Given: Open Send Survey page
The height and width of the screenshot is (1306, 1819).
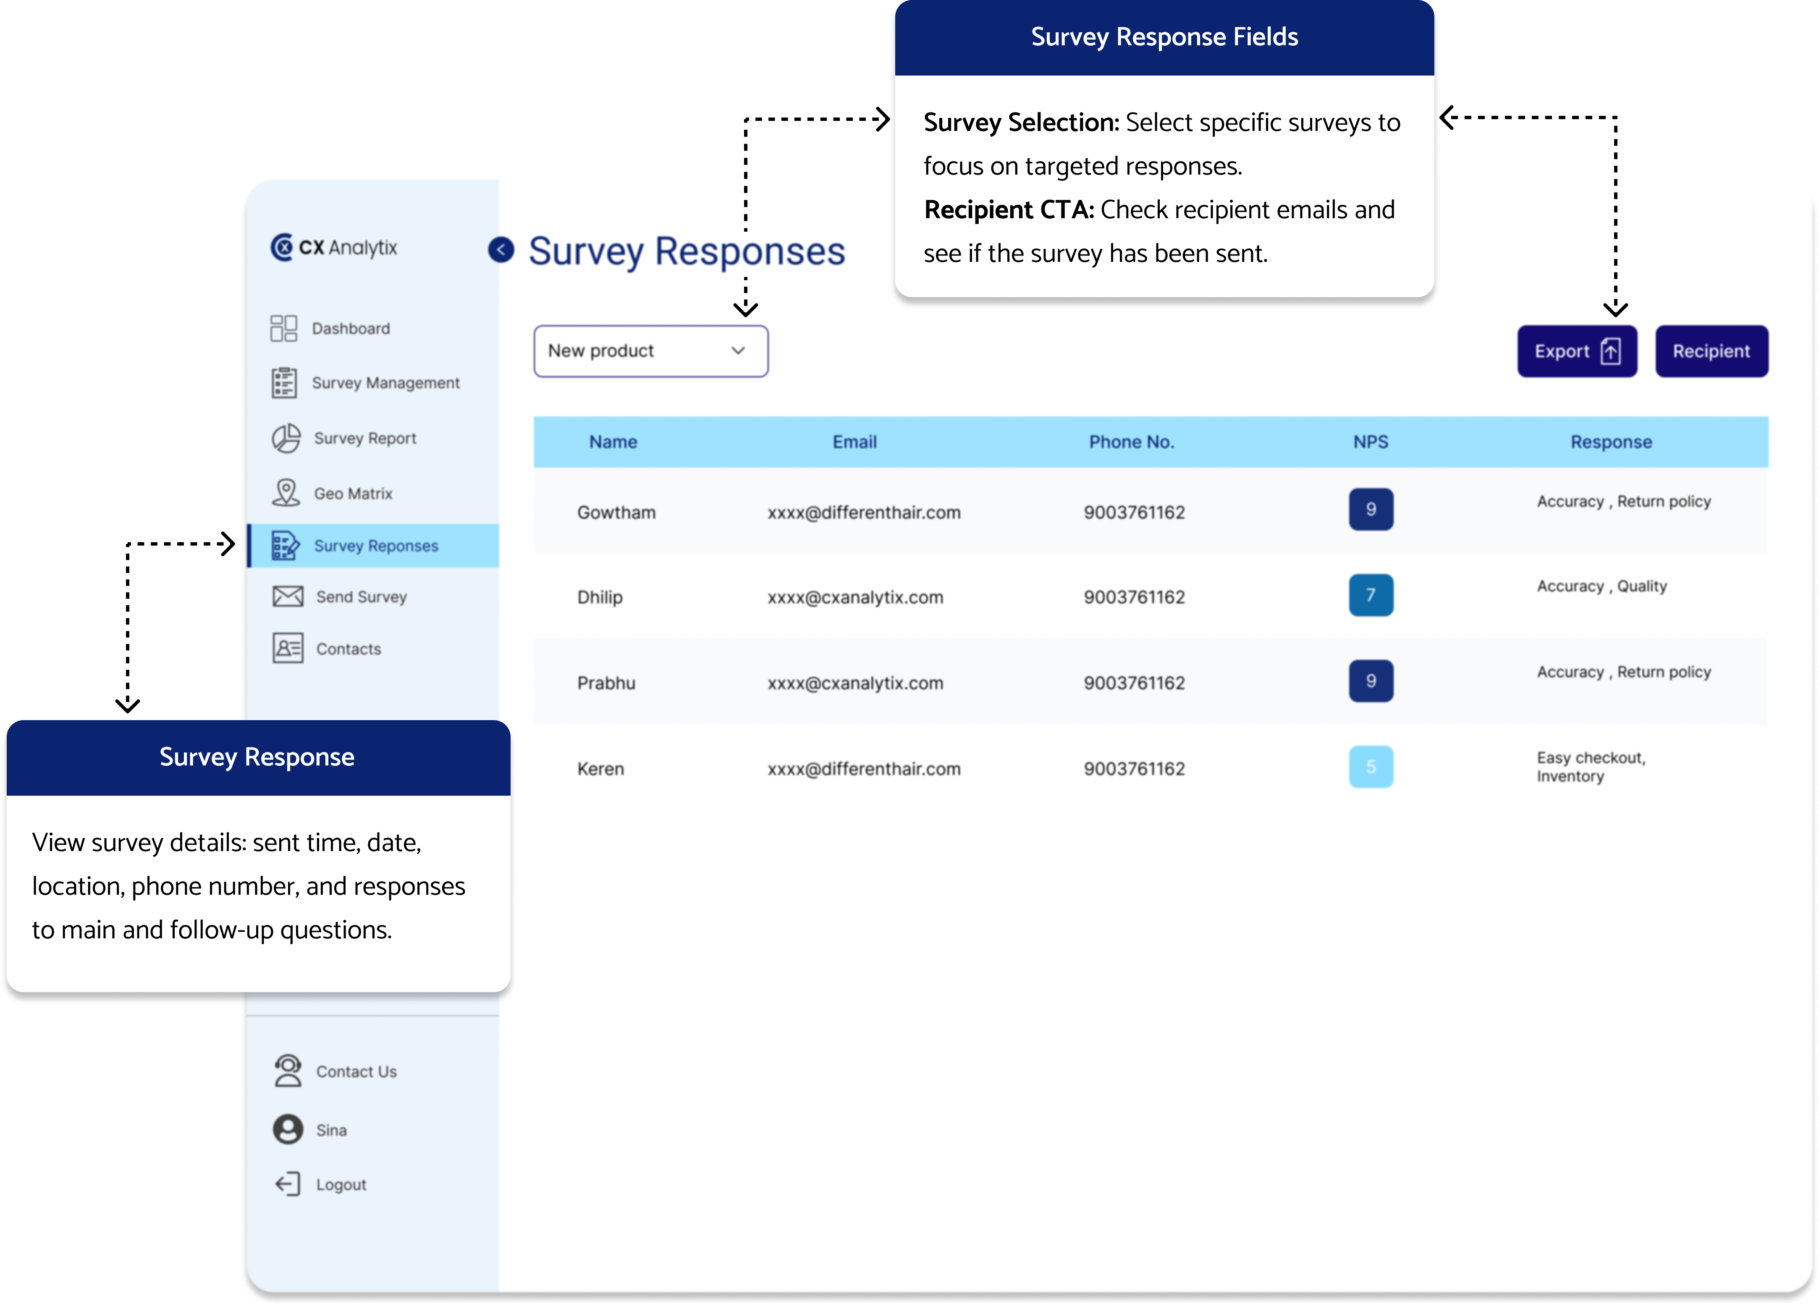Looking at the screenshot, I should 362,597.
